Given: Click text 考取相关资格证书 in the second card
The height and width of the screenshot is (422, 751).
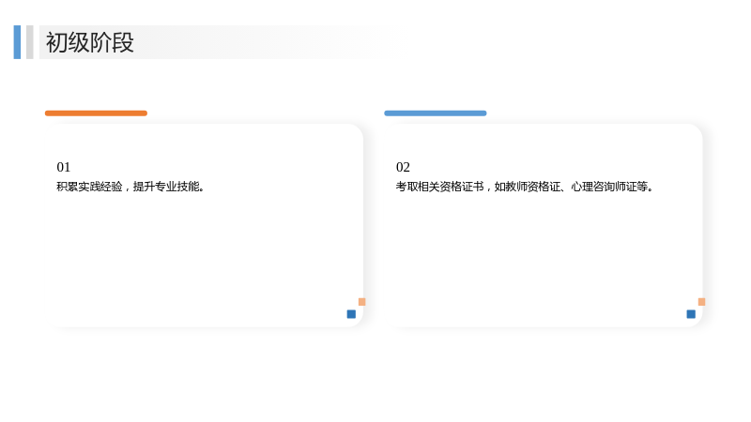Looking at the screenshot, I should pos(439,187).
